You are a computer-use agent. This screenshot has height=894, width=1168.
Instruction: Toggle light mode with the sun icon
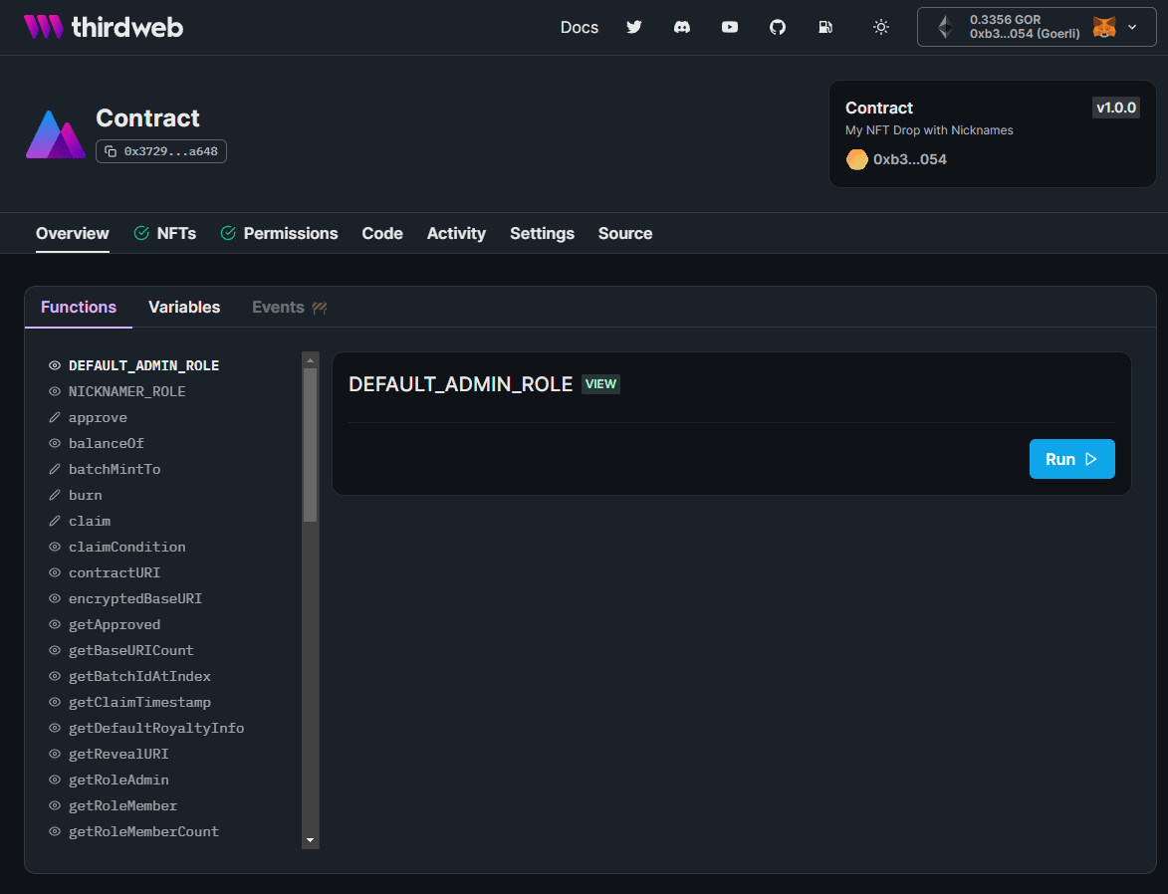point(881,27)
